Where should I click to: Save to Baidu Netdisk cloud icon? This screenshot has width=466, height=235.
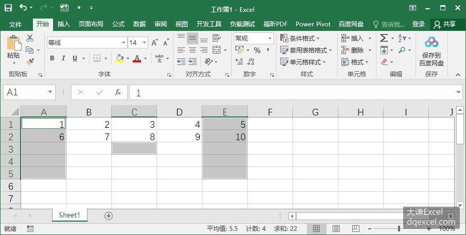coord(431,43)
